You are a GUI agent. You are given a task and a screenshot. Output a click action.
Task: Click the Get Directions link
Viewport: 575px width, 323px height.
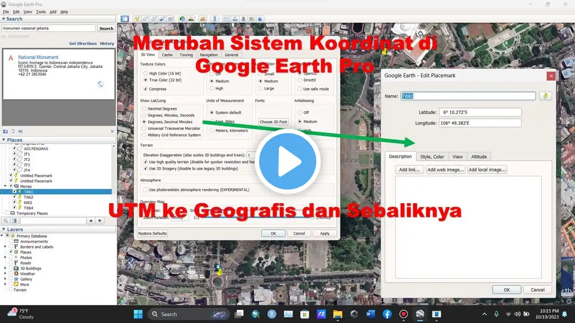(x=83, y=44)
